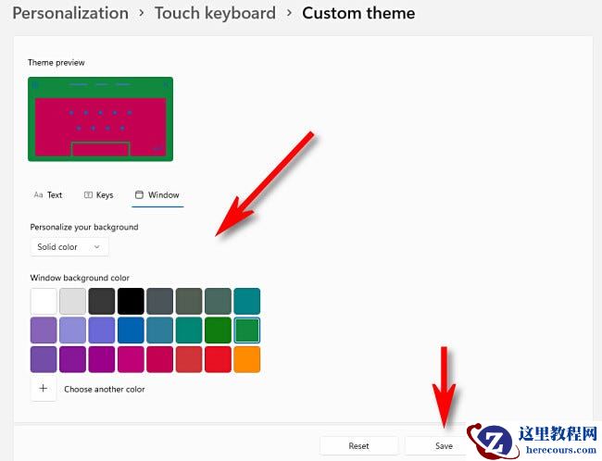Pick the light gray swatch
The width and height of the screenshot is (602, 461).
pyautogui.click(x=72, y=302)
